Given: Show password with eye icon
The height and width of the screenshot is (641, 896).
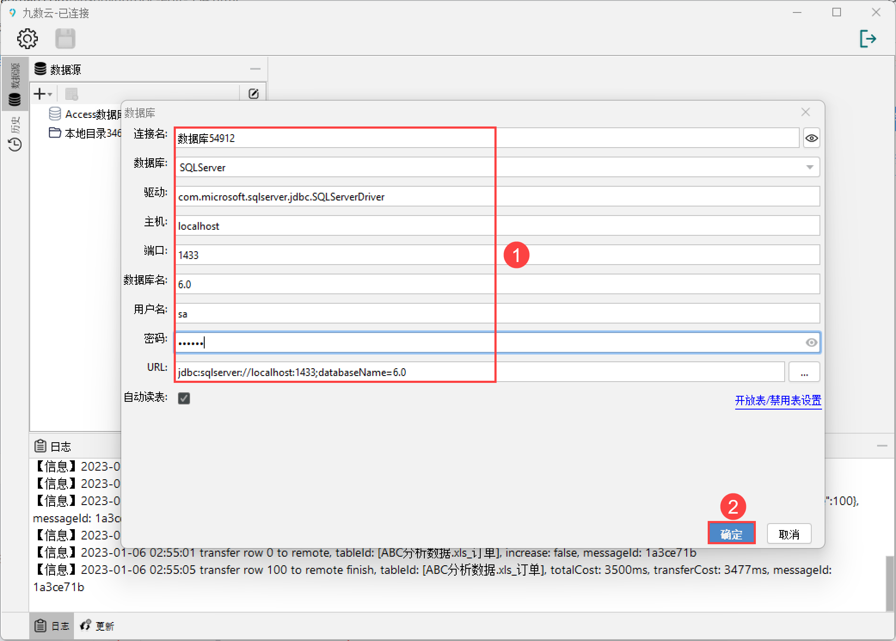Looking at the screenshot, I should 811,342.
